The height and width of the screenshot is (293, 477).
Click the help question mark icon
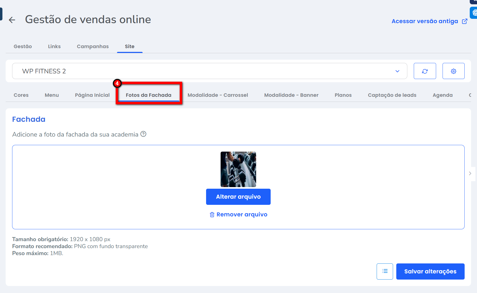pos(143,134)
